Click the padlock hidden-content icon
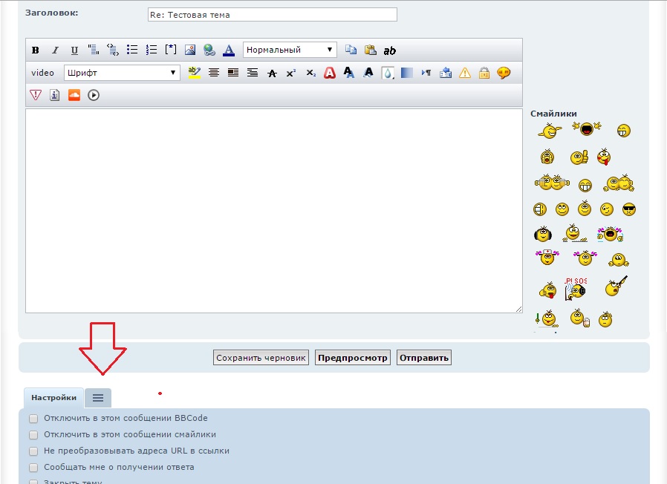This screenshot has width=667, height=484. pyautogui.click(x=484, y=73)
